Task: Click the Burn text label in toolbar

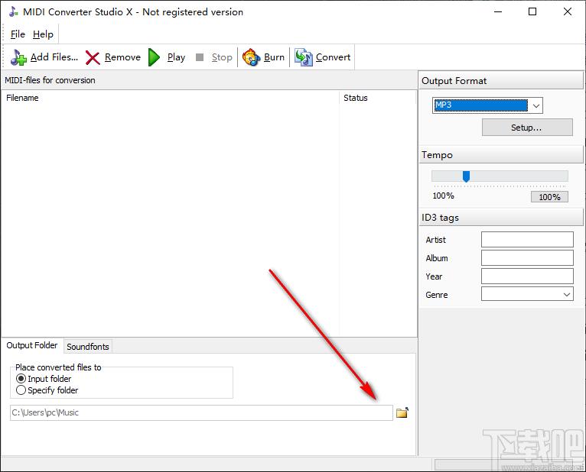Action: (x=274, y=57)
